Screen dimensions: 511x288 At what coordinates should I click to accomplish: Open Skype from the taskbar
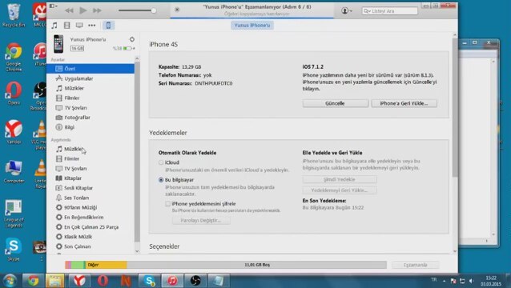click(149, 281)
